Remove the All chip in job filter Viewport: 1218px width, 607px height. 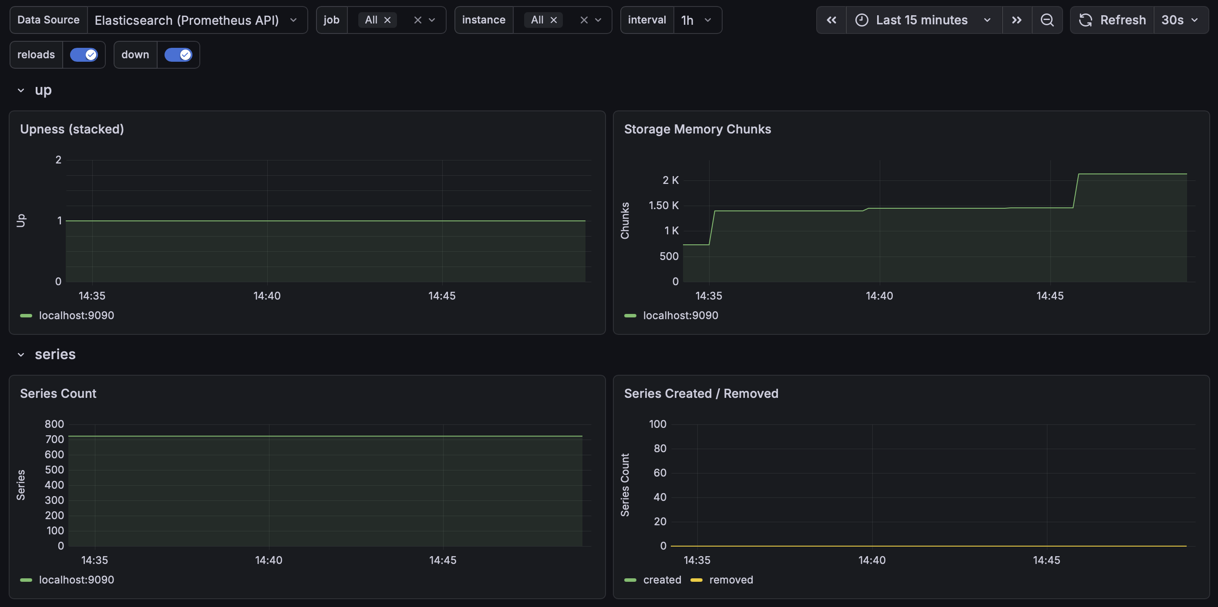[x=387, y=20]
